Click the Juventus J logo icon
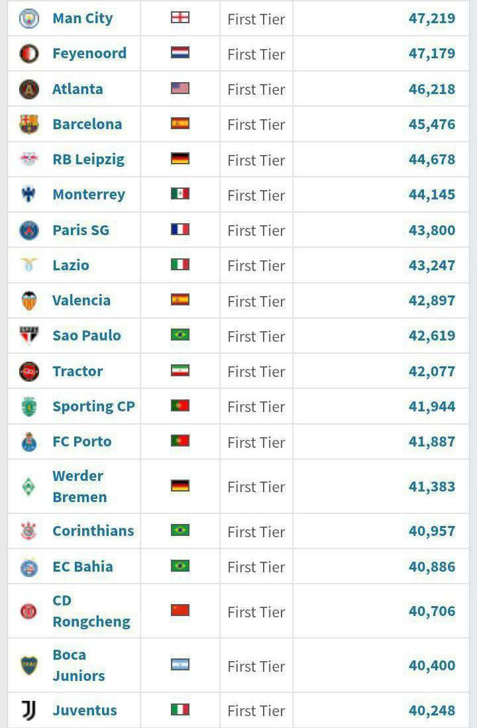This screenshot has width=477, height=728. coord(28,710)
